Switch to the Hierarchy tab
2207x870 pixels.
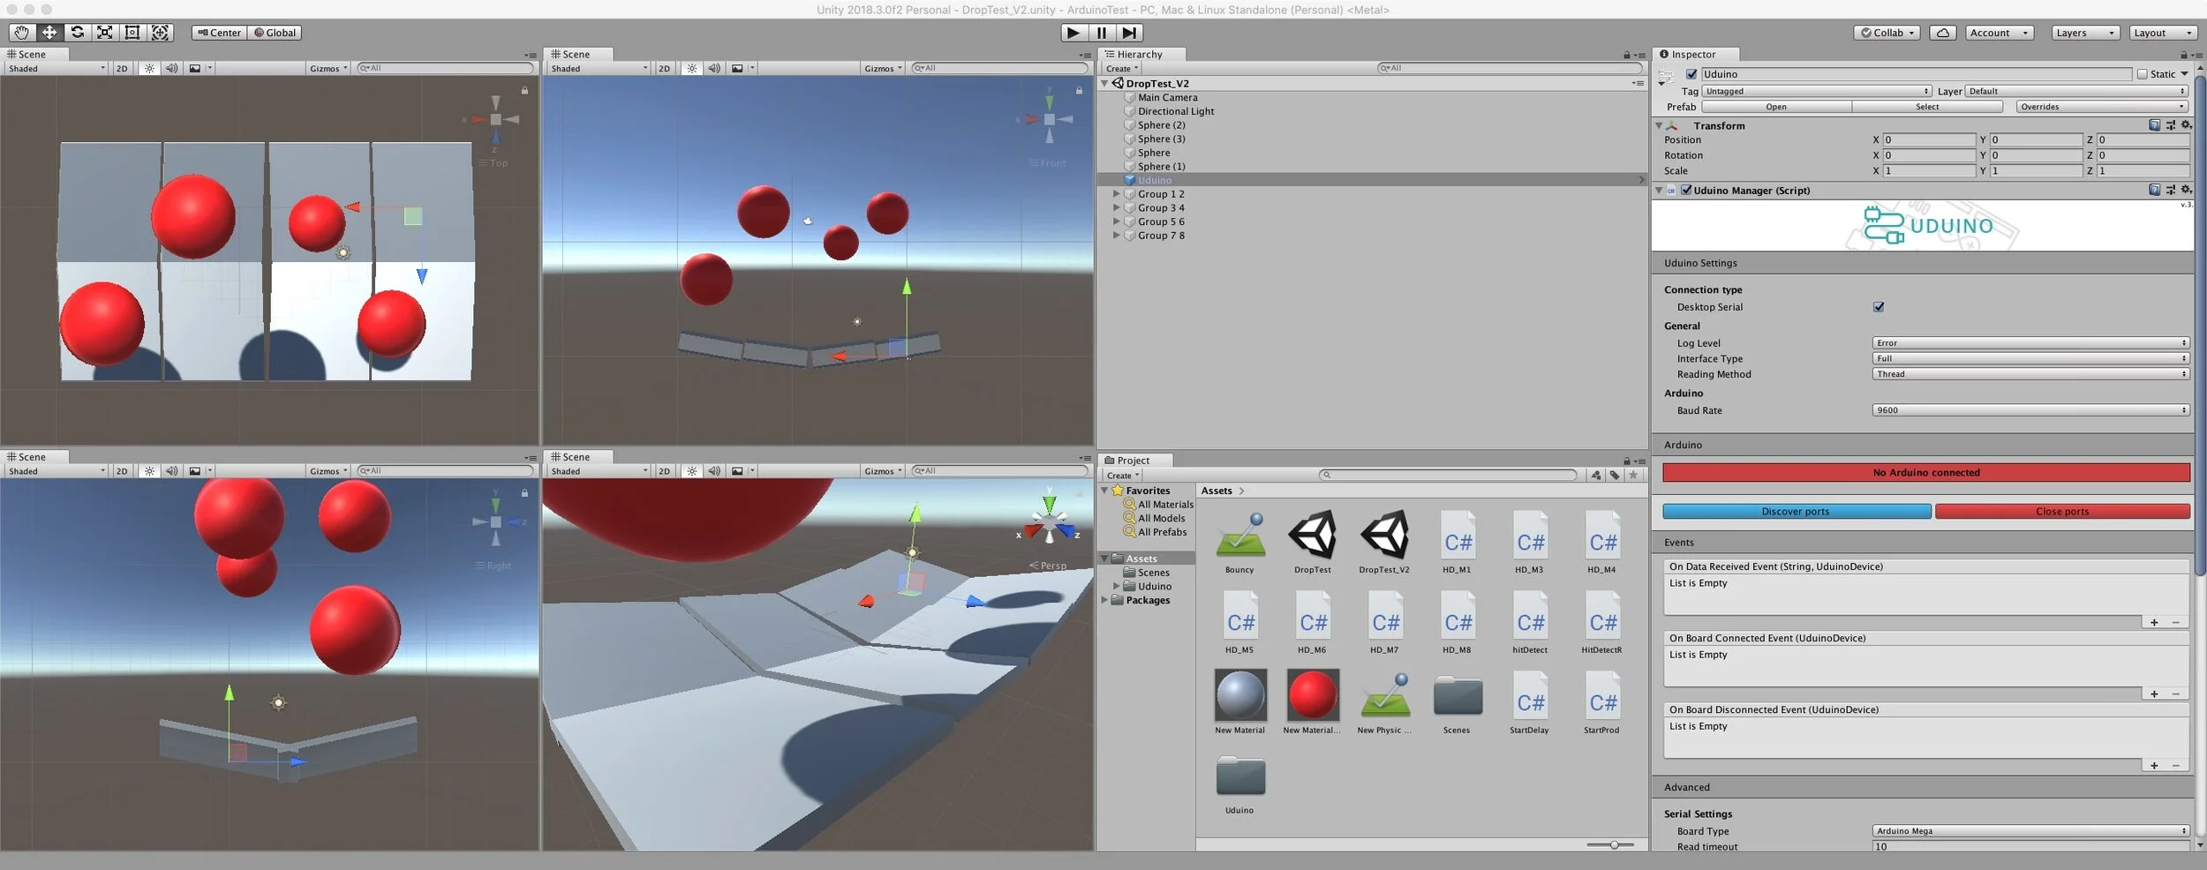pyautogui.click(x=1140, y=55)
